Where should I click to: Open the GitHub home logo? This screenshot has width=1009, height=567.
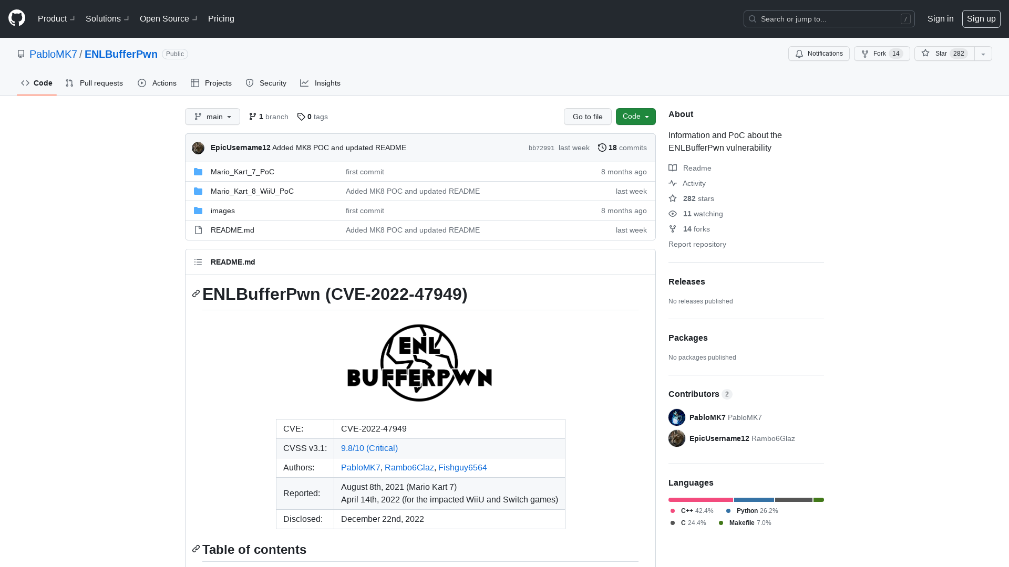(x=17, y=18)
